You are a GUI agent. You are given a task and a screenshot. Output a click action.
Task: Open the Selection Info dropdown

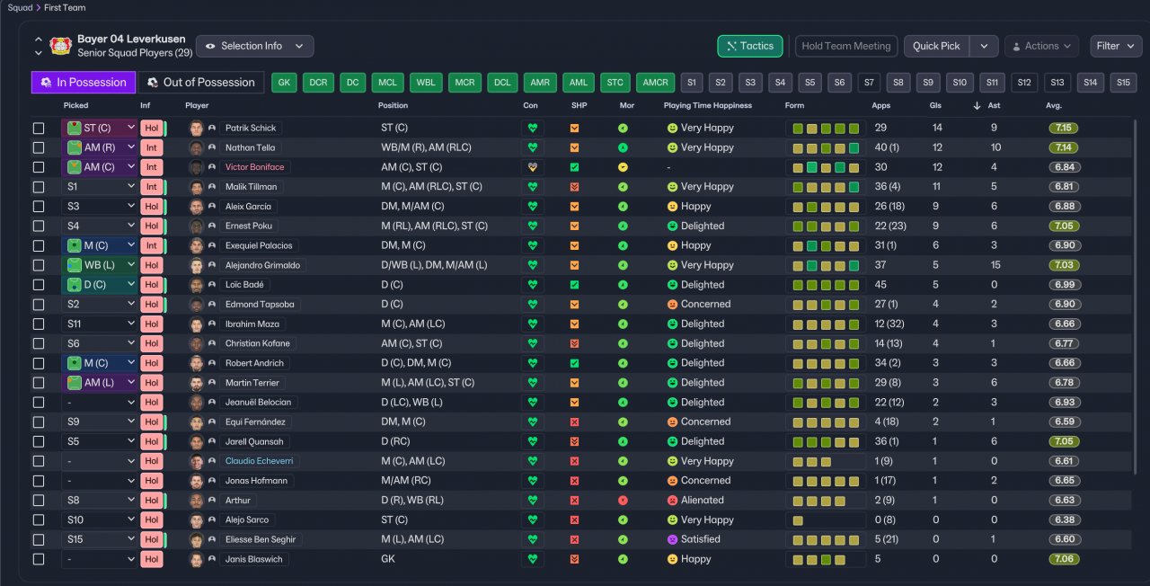tap(254, 46)
